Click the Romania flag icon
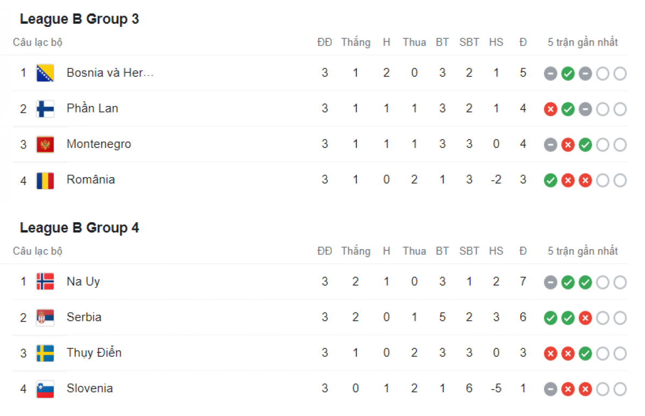Image resolution: width=645 pixels, height=416 pixels. 45,180
